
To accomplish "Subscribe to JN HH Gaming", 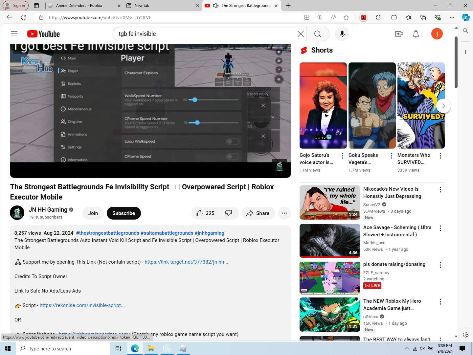I will pos(124,213).
